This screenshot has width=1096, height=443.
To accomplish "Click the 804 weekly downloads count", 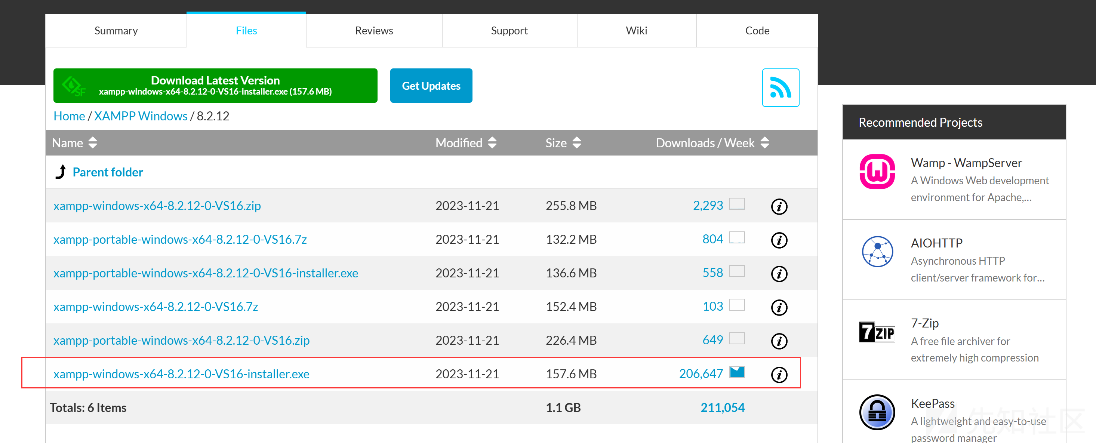I will point(712,239).
